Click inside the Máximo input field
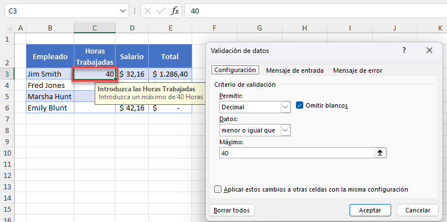The width and height of the screenshot is (447, 222). pyautogui.click(x=296, y=153)
